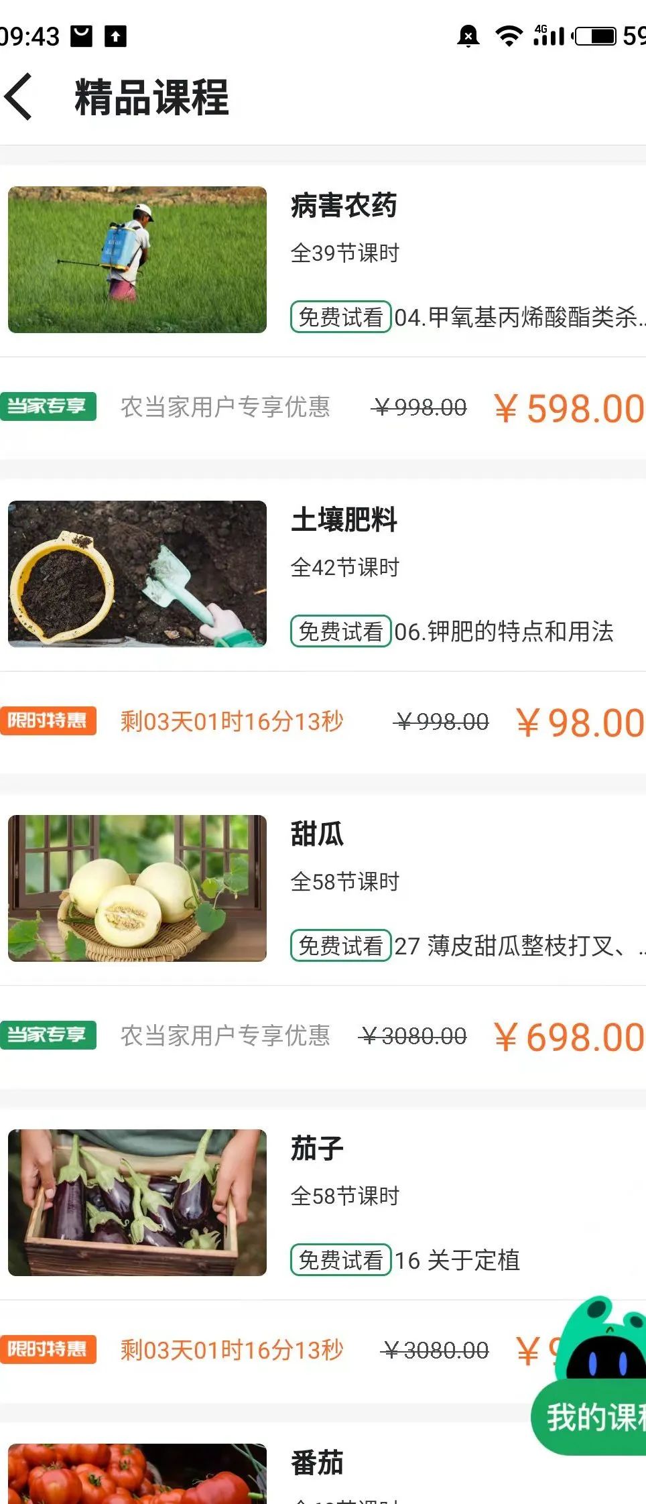Tap the 4G signal strength icon
The height and width of the screenshot is (1504, 646).
[549, 36]
